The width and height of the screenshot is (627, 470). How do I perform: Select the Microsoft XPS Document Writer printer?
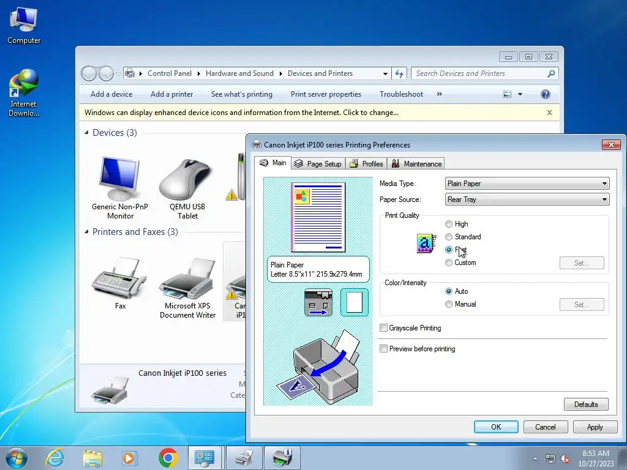187,288
